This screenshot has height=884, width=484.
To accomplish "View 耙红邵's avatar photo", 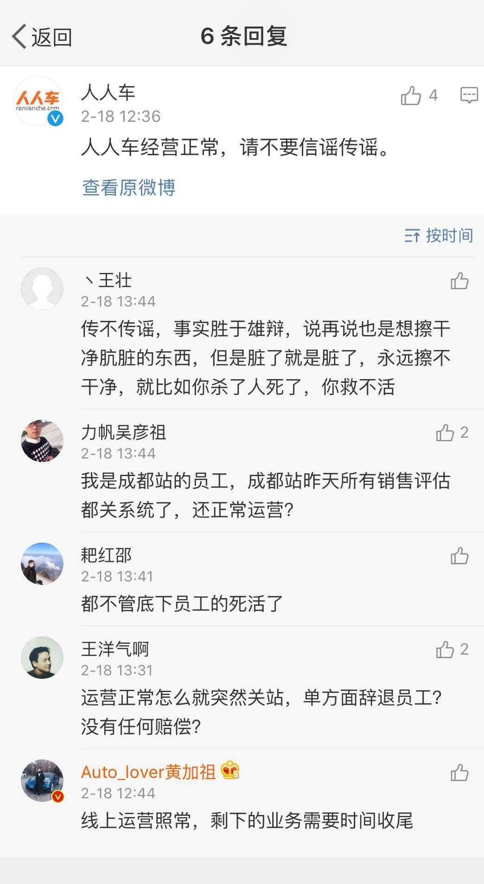I will pos(42,564).
